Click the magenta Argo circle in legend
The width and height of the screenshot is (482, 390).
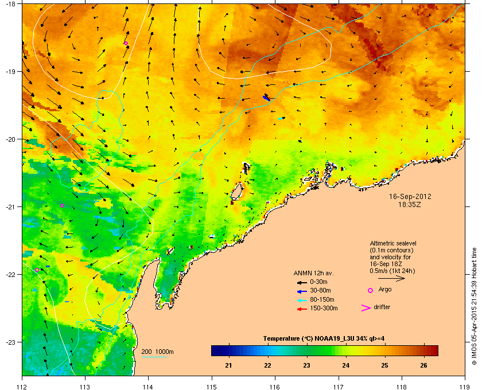pos(371,290)
